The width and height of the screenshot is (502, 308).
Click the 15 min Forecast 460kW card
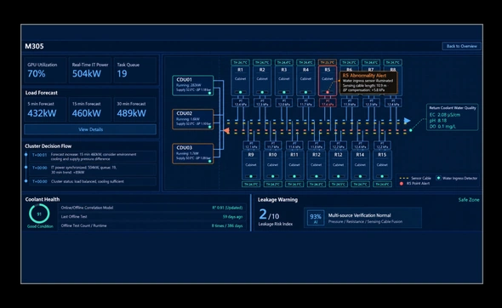[90, 110]
